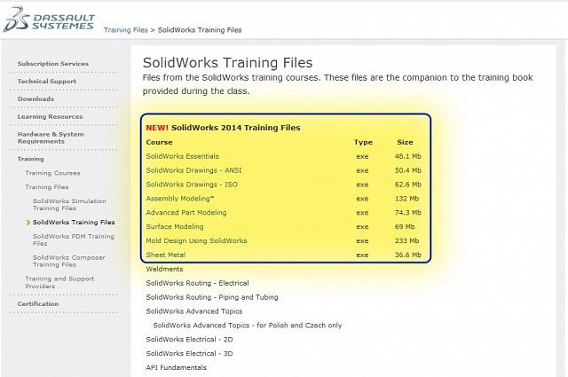Screen dimensions: 568x377
Task: Open SolidWorks Simulation Training Files
Action: (69, 205)
